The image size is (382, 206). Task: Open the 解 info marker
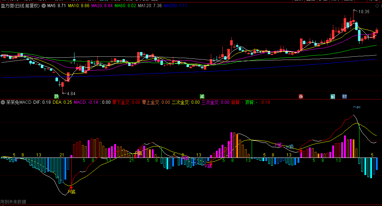[333, 97]
